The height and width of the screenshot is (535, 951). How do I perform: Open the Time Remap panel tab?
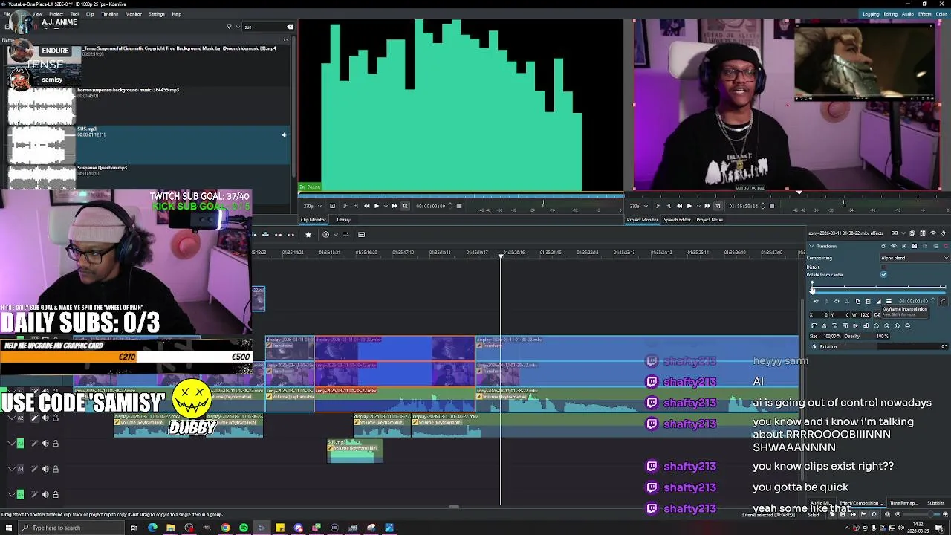[x=903, y=503]
